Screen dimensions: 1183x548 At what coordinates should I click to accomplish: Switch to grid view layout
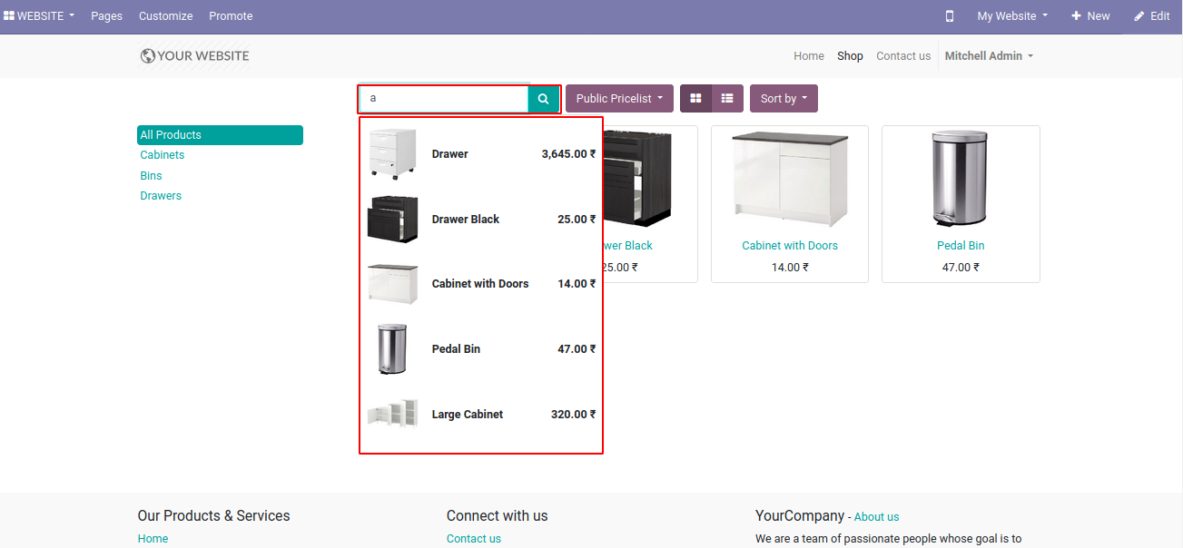click(696, 99)
